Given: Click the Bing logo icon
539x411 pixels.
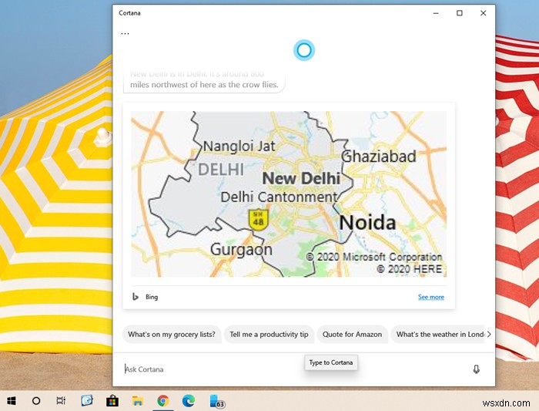Looking at the screenshot, I should (x=136, y=297).
